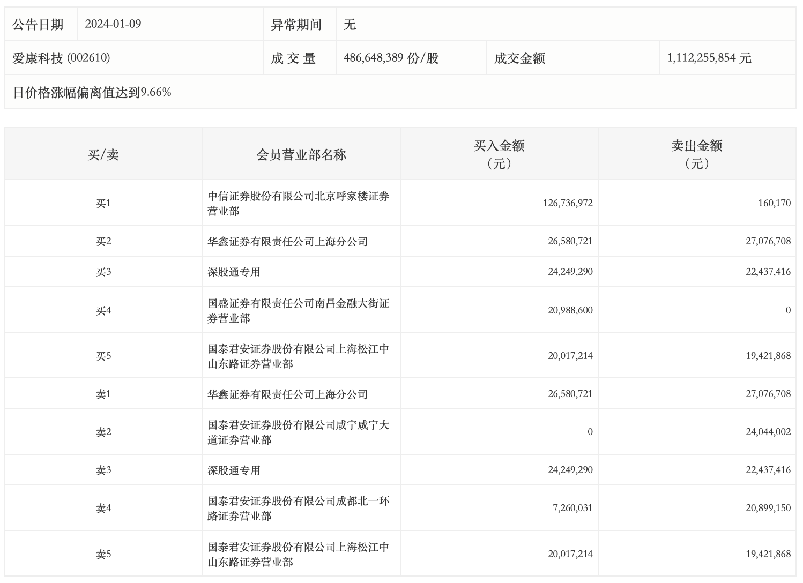Open 国盛证券南昌金融大街证券营业部 branch name

click(x=299, y=311)
